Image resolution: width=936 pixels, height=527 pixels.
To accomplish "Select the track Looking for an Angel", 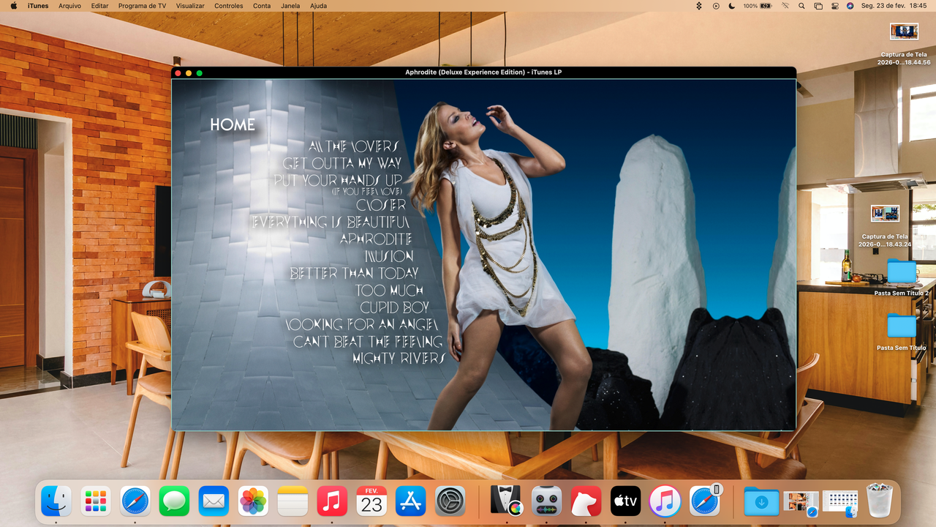I will point(362,324).
